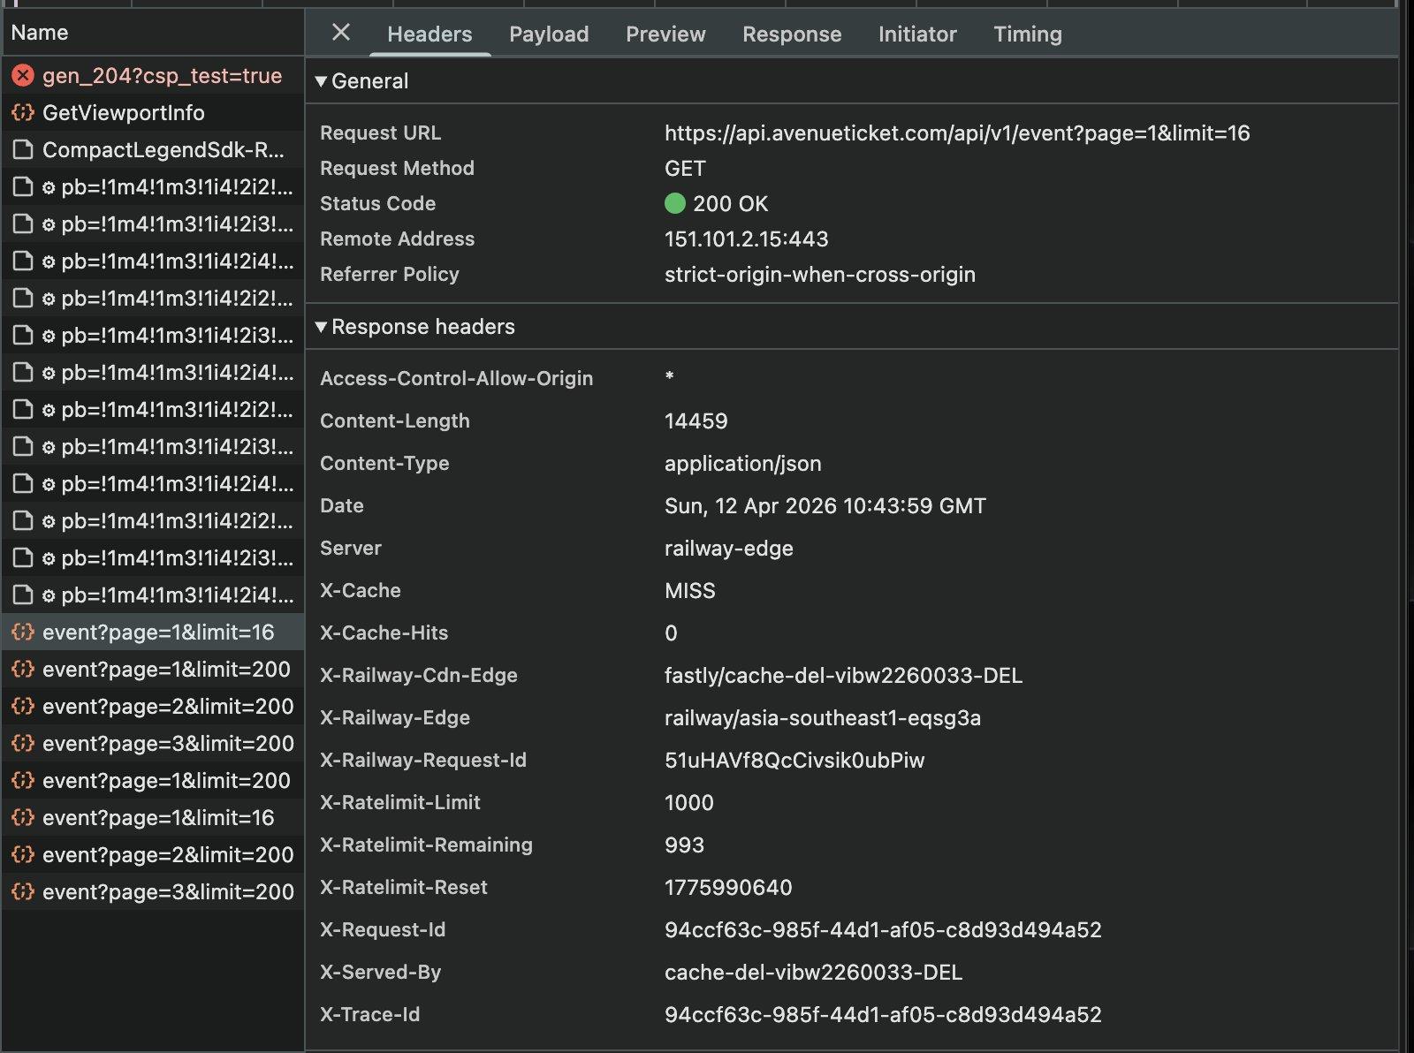Click the X-Ratelimit-Limit value 1000
Screen dimensions: 1414x1053
[689, 803]
